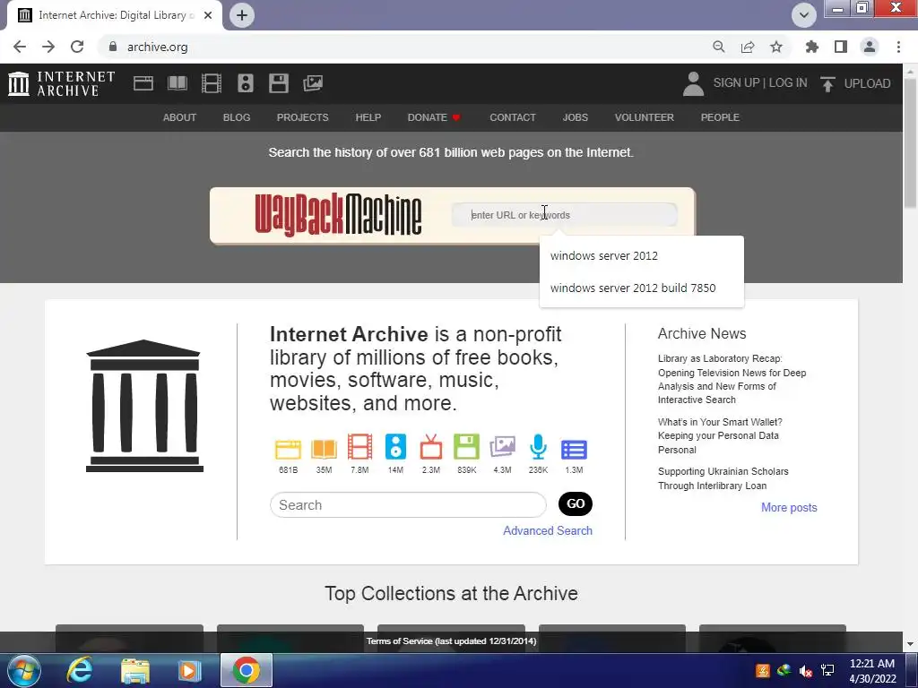918x688 pixels.
Task: Open the 4.3M images media icon
Action: click(502, 447)
